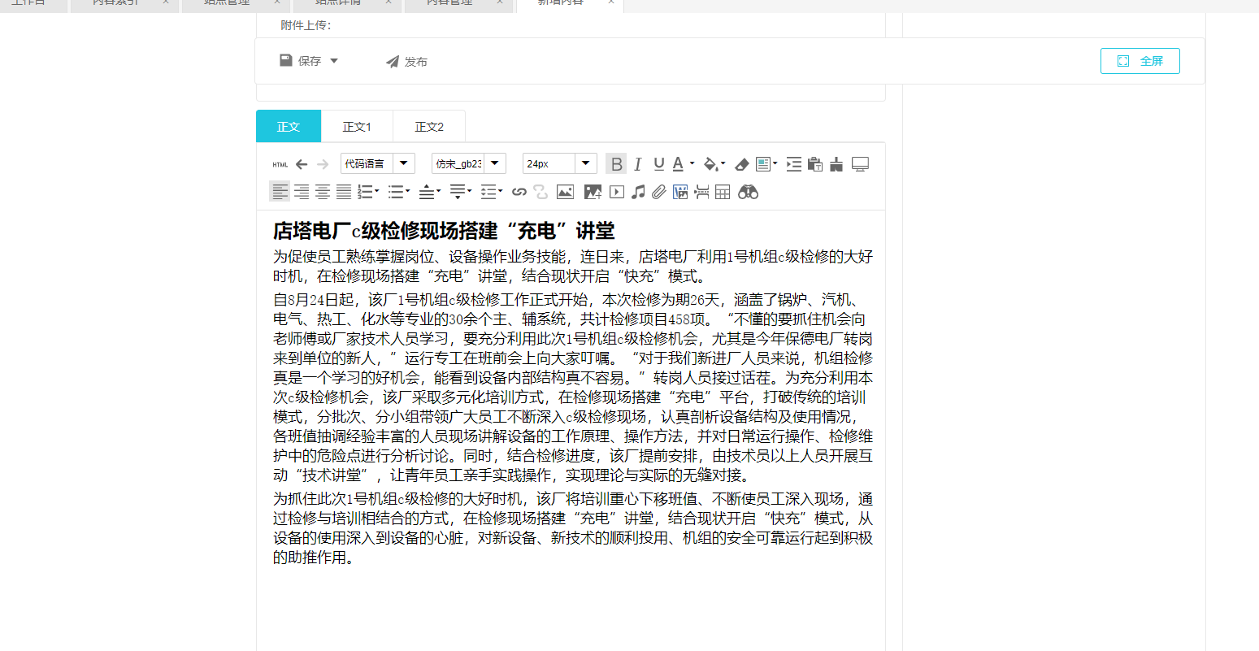Toggle bold formatting
Image resolution: width=1259 pixels, height=651 pixels.
(x=616, y=164)
